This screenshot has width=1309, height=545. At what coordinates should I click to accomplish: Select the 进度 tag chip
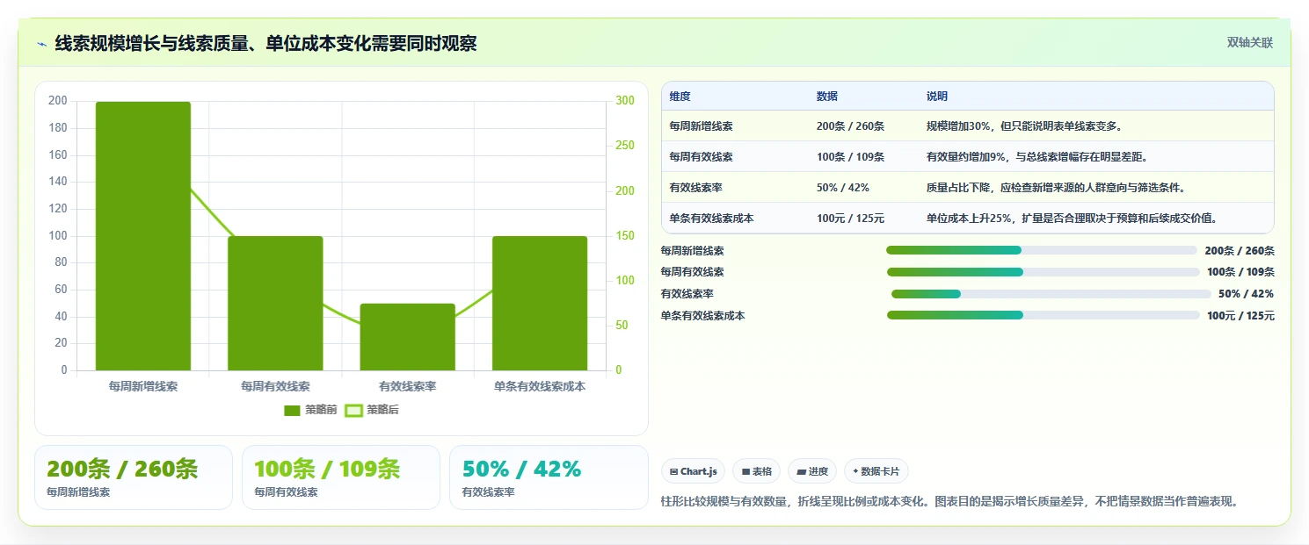click(812, 471)
